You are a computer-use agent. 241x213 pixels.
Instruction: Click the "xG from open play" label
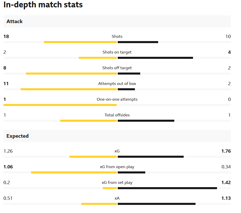117,167
